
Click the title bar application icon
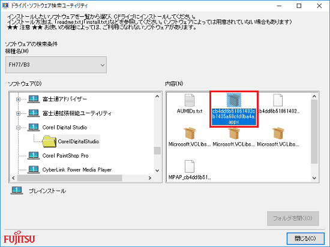(x=5, y=5)
